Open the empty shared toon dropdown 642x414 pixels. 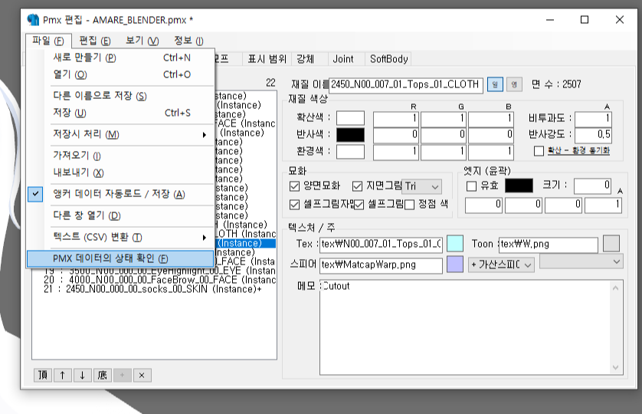(581, 261)
